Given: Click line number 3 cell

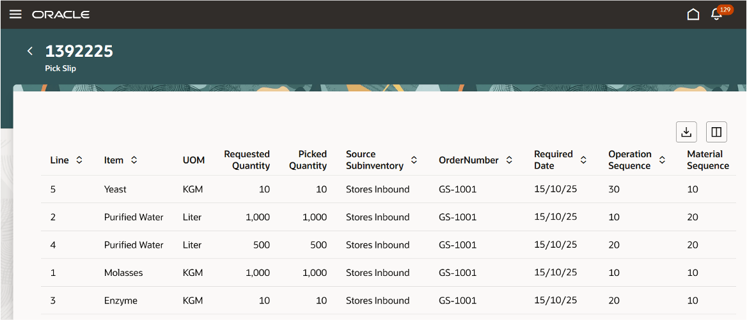Looking at the screenshot, I should click(53, 300).
